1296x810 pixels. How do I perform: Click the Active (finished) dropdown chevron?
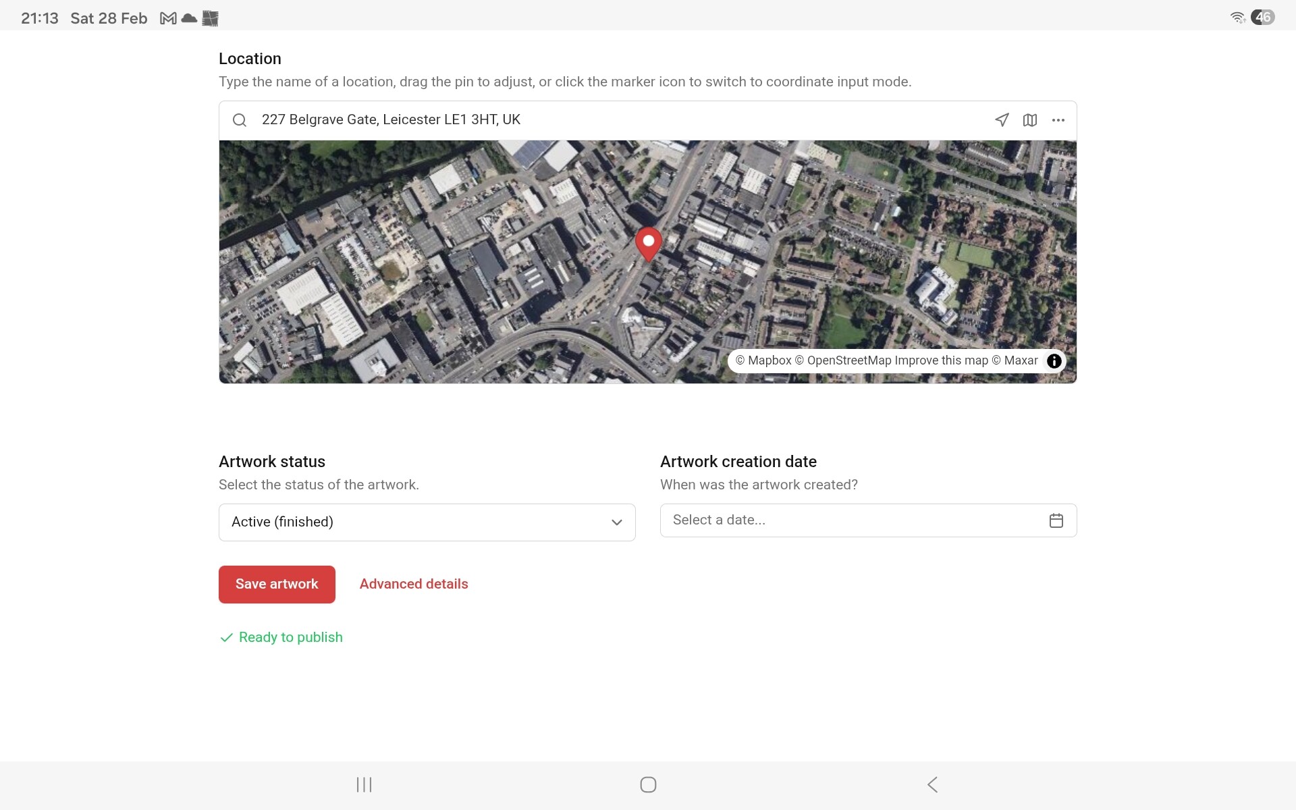coord(616,522)
